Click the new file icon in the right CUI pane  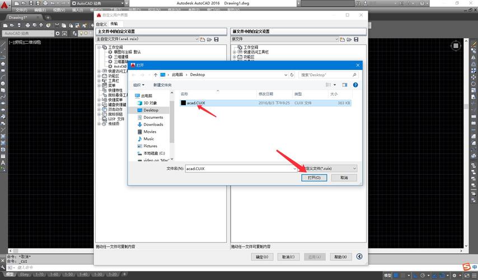coord(343,39)
